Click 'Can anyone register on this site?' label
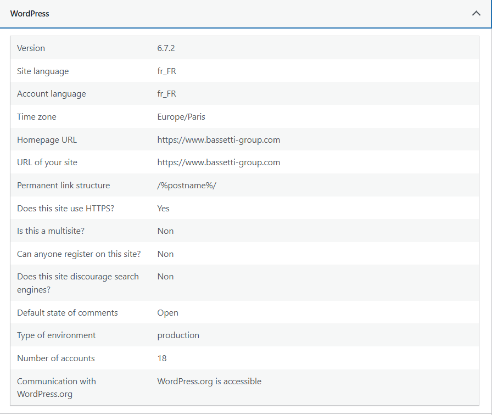The height and width of the screenshot is (415, 492). 79,254
